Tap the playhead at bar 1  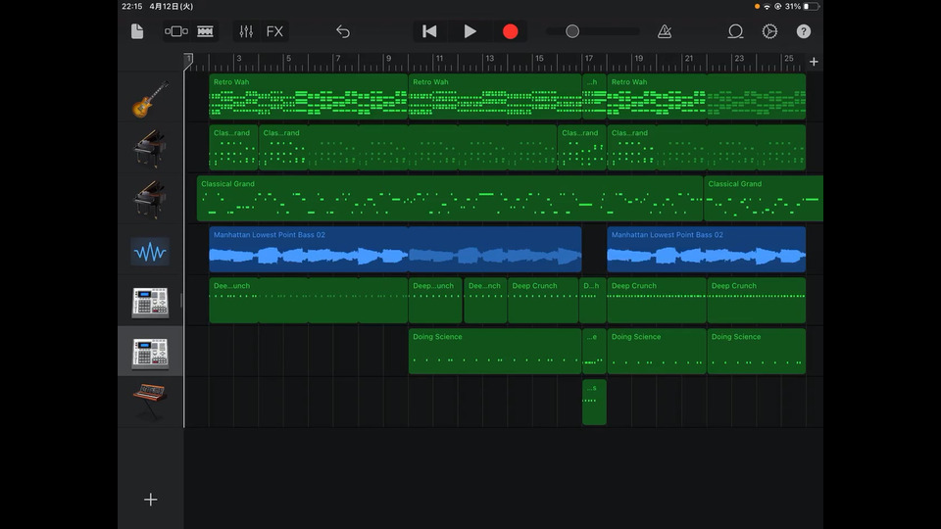tap(188, 62)
